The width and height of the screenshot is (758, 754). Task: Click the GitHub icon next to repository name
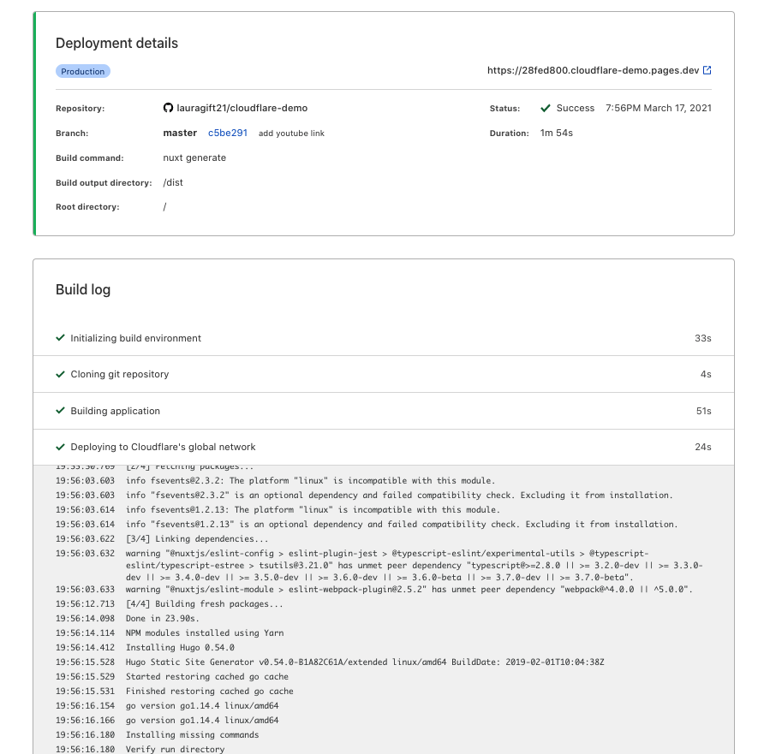pyautogui.click(x=168, y=109)
